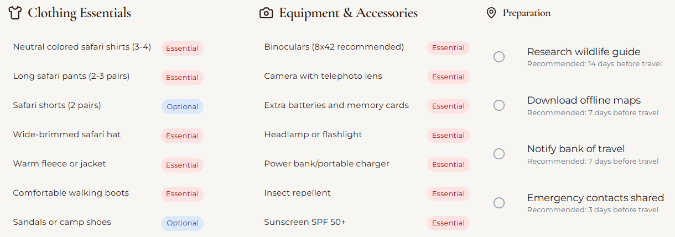Select the Wide-brimmed safari hat item

click(67, 134)
